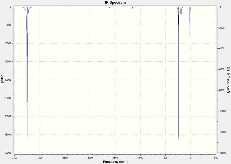
Task: Click the 6000 tick on right D axis
Action: [x=222, y=69]
